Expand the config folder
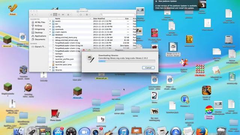This screenshot has width=240, height=135. pyautogui.click(x=50, y=27)
